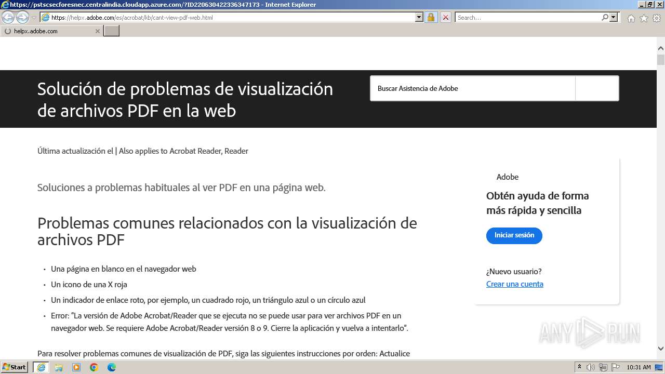The image size is (665, 374).
Task: Open the Media Player taskbar icon
Action: 76,367
